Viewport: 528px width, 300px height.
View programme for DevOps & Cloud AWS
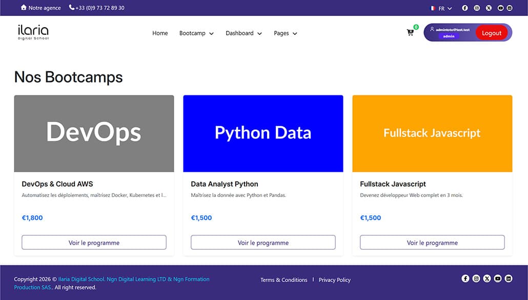point(94,243)
